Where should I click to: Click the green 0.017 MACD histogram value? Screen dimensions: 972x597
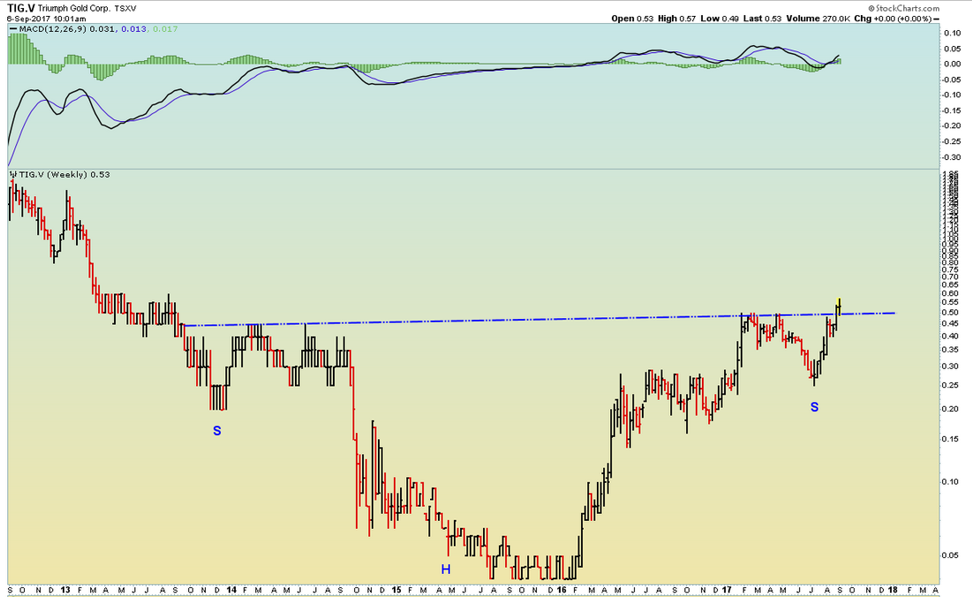[x=165, y=29]
